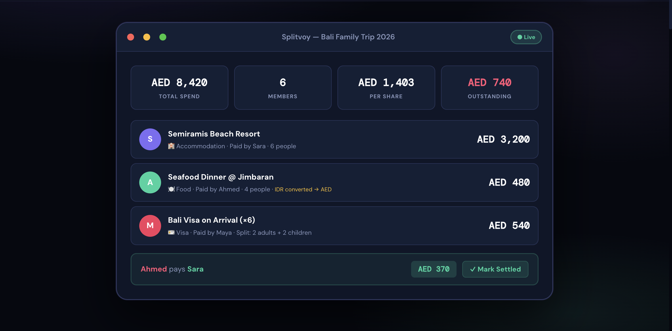Click Ahmed's green A avatar

150,182
